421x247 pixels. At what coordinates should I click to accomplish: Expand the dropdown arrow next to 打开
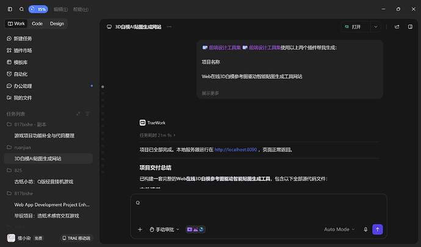(x=376, y=27)
